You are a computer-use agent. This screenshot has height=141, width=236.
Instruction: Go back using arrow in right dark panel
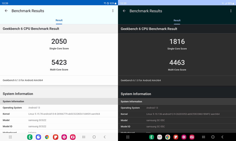click(x=124, y=11)
